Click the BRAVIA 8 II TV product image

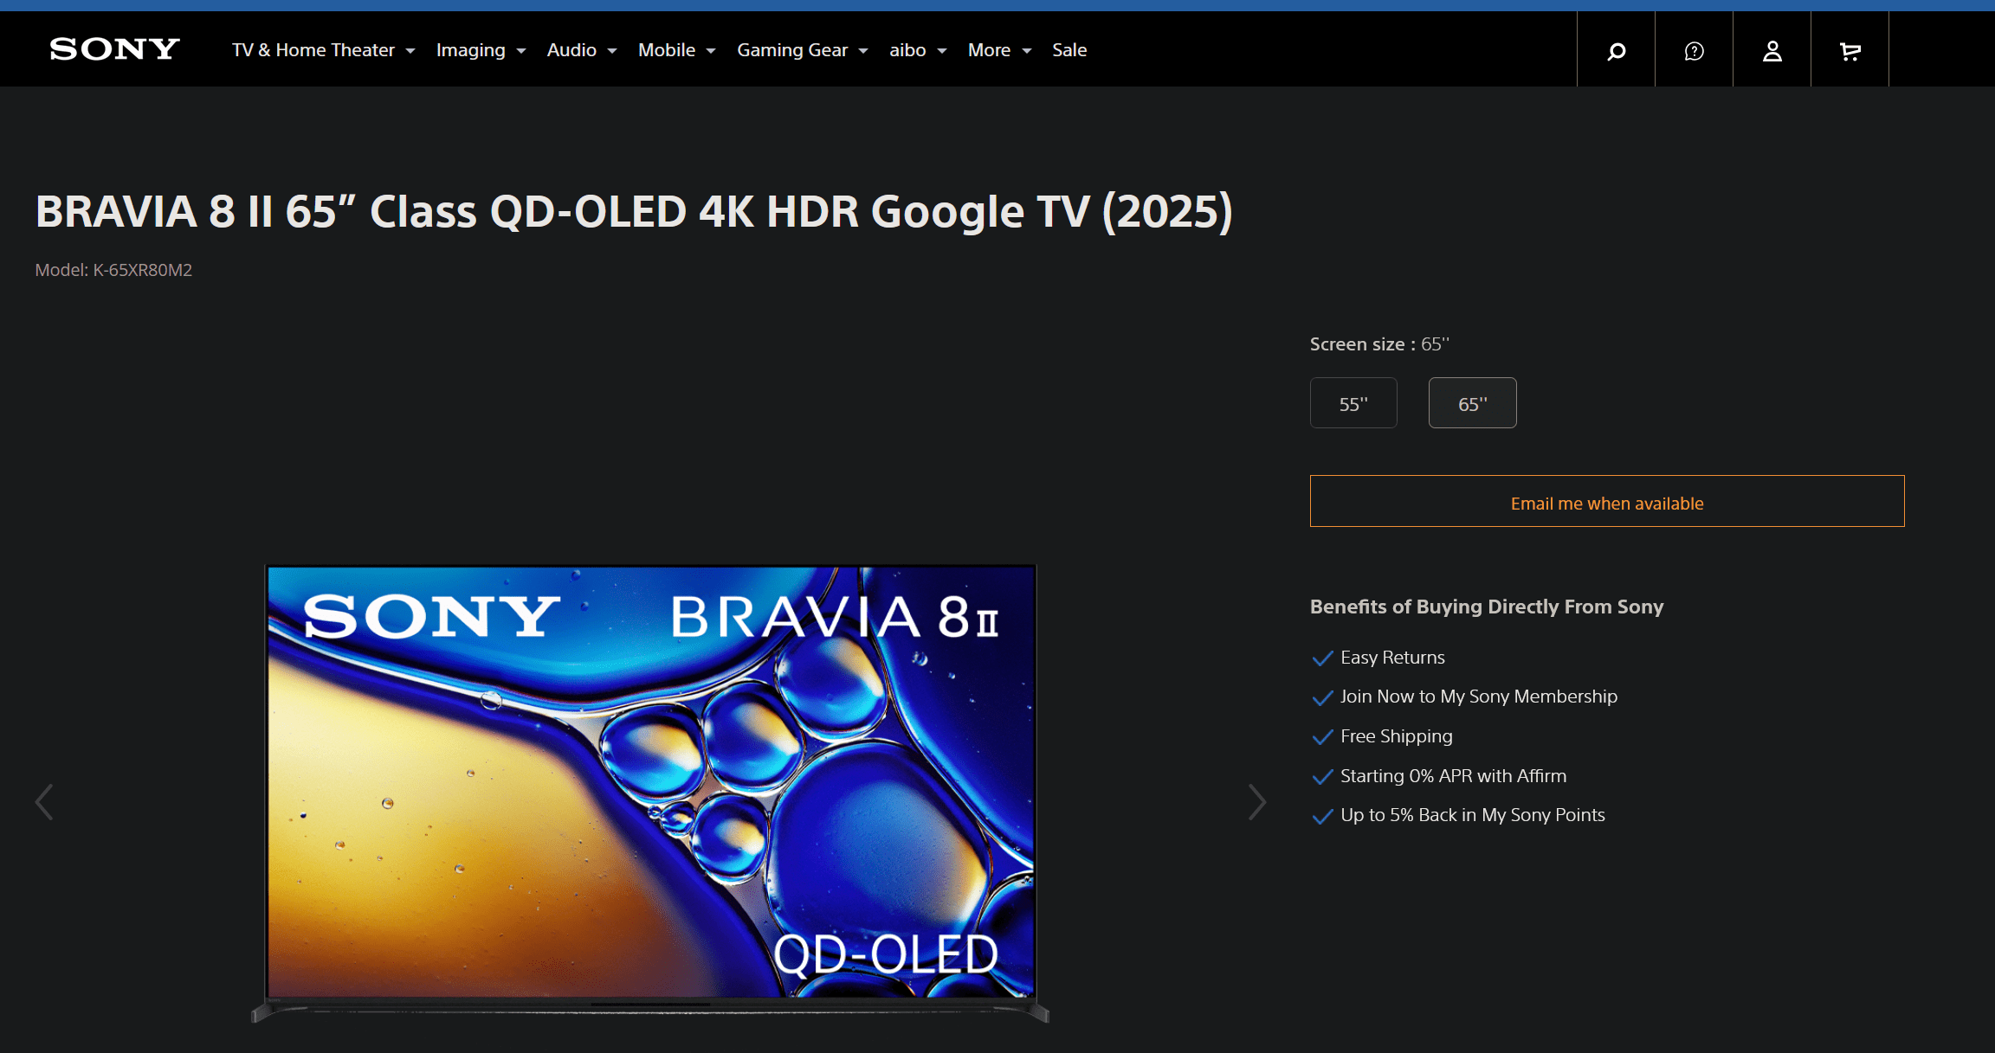click(x=650, y=793)
